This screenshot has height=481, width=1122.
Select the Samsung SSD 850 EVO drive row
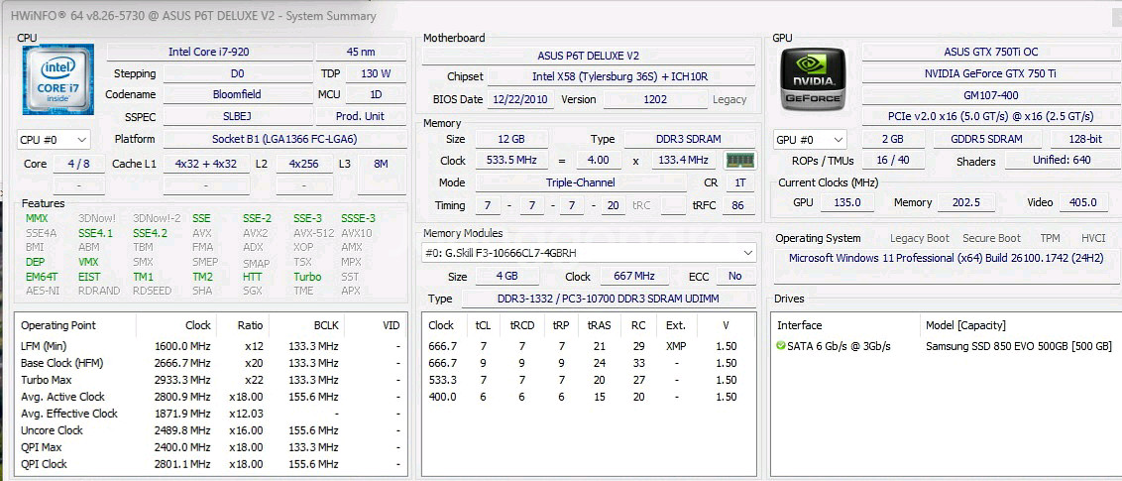[944, 346]
